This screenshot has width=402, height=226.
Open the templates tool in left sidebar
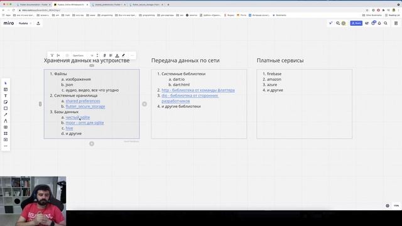[6, 89]
